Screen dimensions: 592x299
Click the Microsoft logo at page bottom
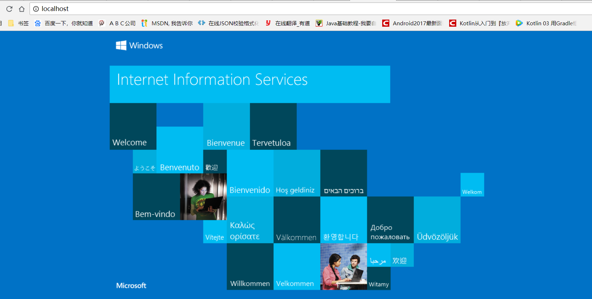coord(131,285)
